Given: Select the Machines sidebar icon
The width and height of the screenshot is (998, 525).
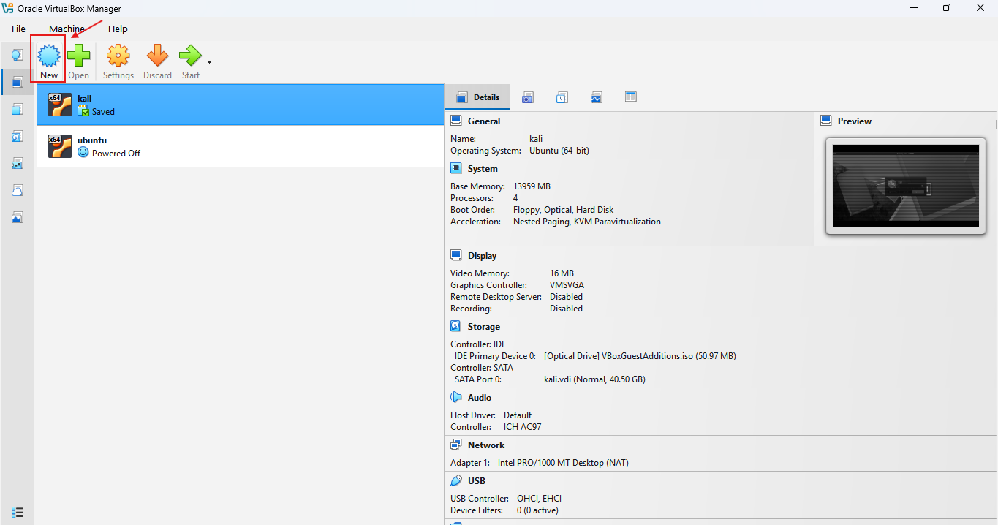Looking at the screenshot, I should 17,82.
